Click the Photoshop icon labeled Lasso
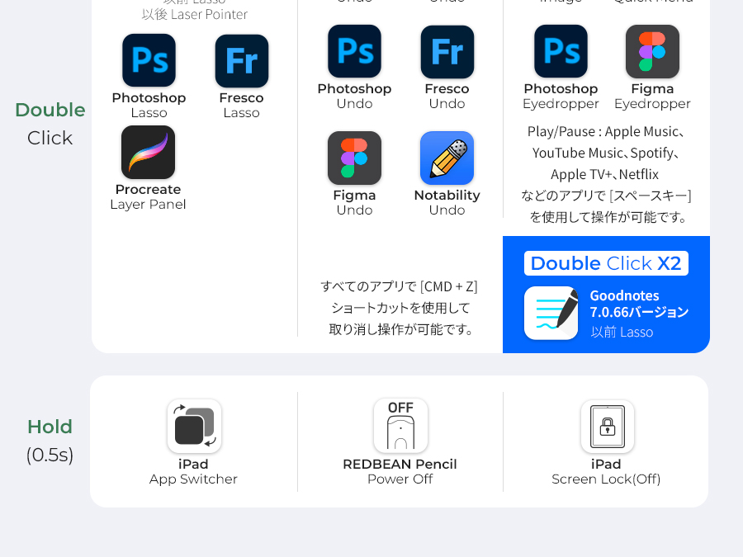Viewport: 743px width, 557px height. pos(149,60)
